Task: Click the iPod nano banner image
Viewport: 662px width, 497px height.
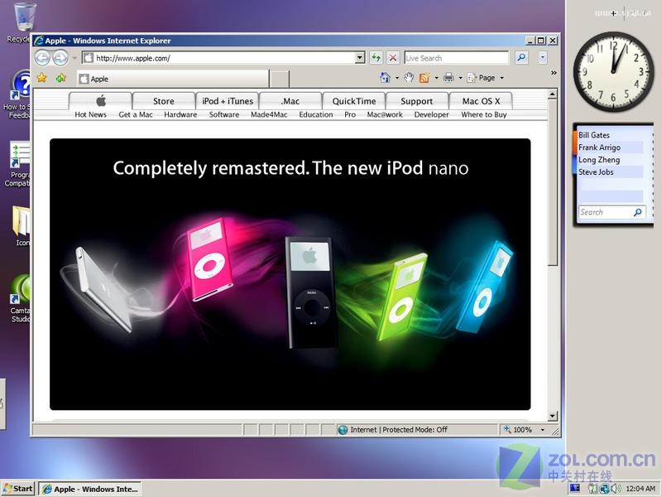Action: pyautogui.click(x=290, y=274)
